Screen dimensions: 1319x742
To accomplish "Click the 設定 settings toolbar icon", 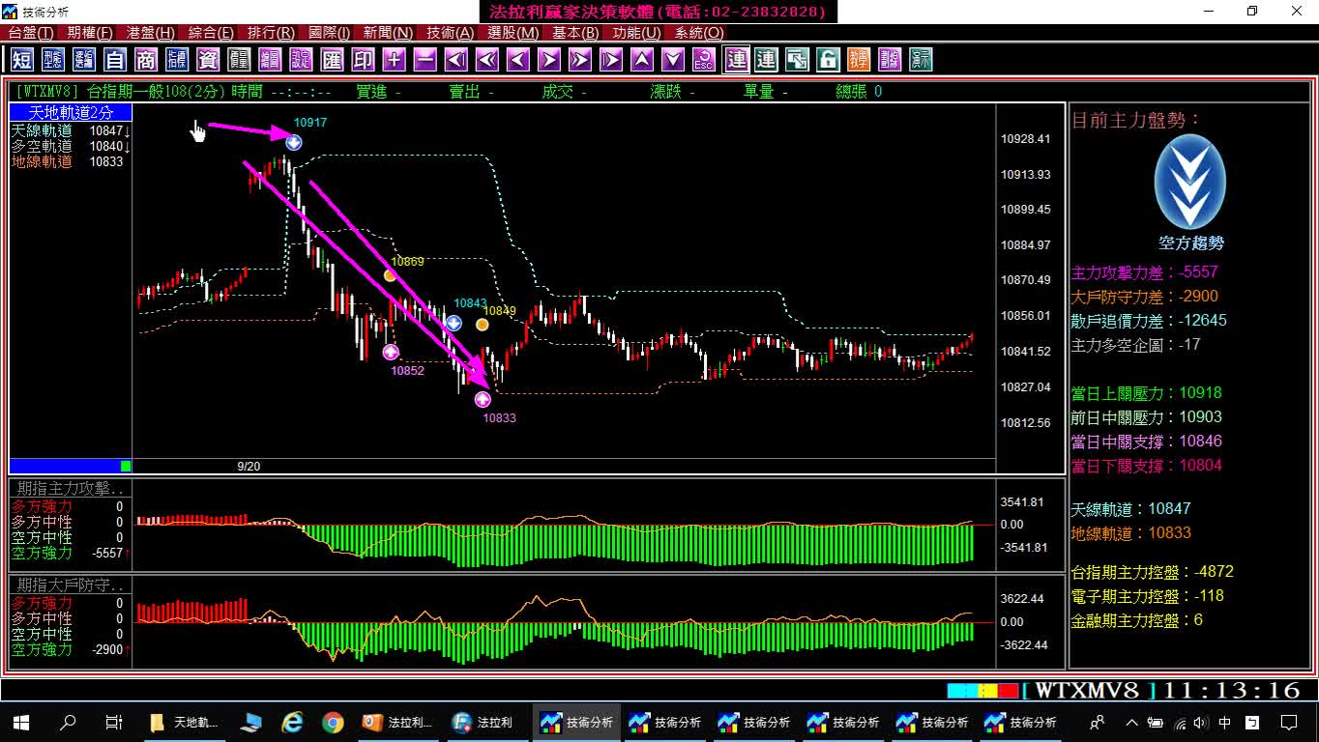I will coord(301,60).
